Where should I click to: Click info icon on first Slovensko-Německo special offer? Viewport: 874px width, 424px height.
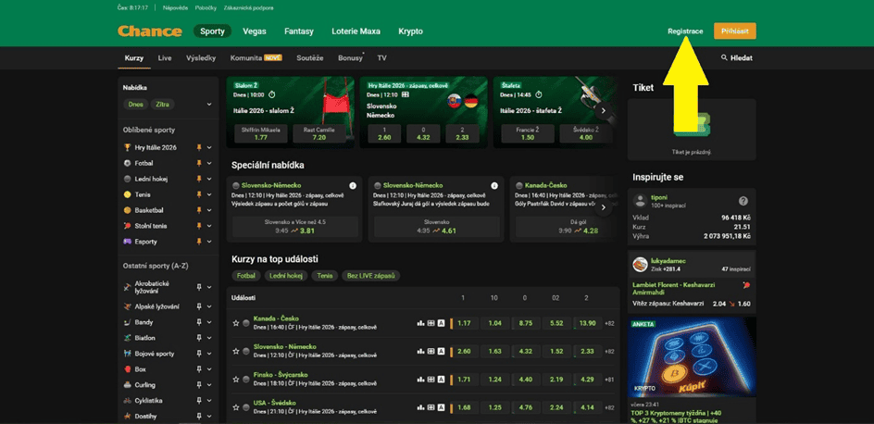pyautogui.click(x=352, y=185)
